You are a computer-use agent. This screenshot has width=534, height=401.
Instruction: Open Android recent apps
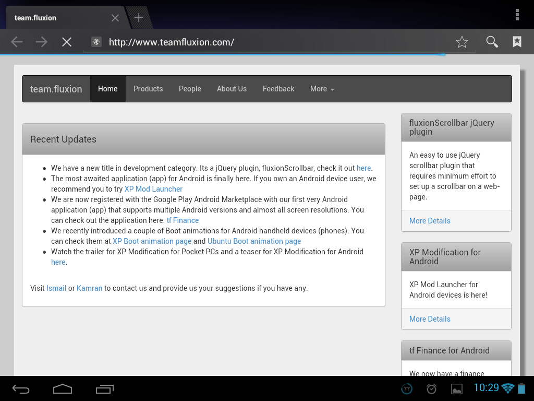pos(104,388)
